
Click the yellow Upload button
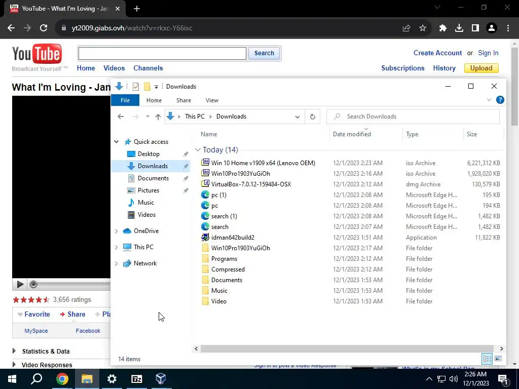tap(481, 68)
